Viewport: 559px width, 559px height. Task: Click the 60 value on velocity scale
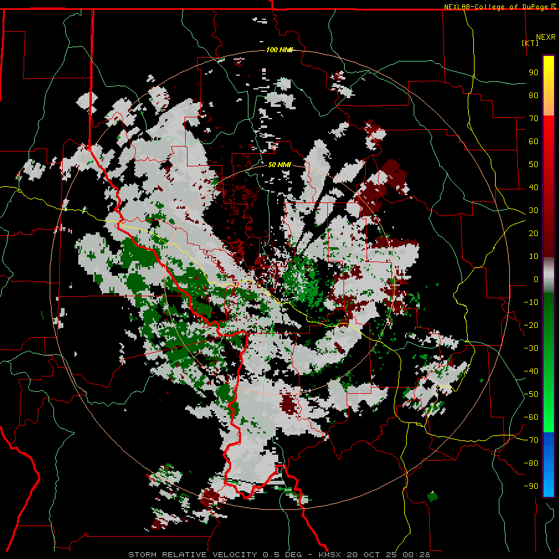tap(534, 142)
